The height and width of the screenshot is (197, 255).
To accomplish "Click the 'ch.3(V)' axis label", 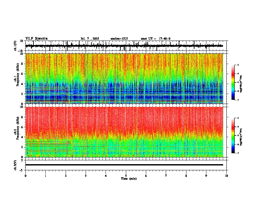I will click(x=15, y=165).
